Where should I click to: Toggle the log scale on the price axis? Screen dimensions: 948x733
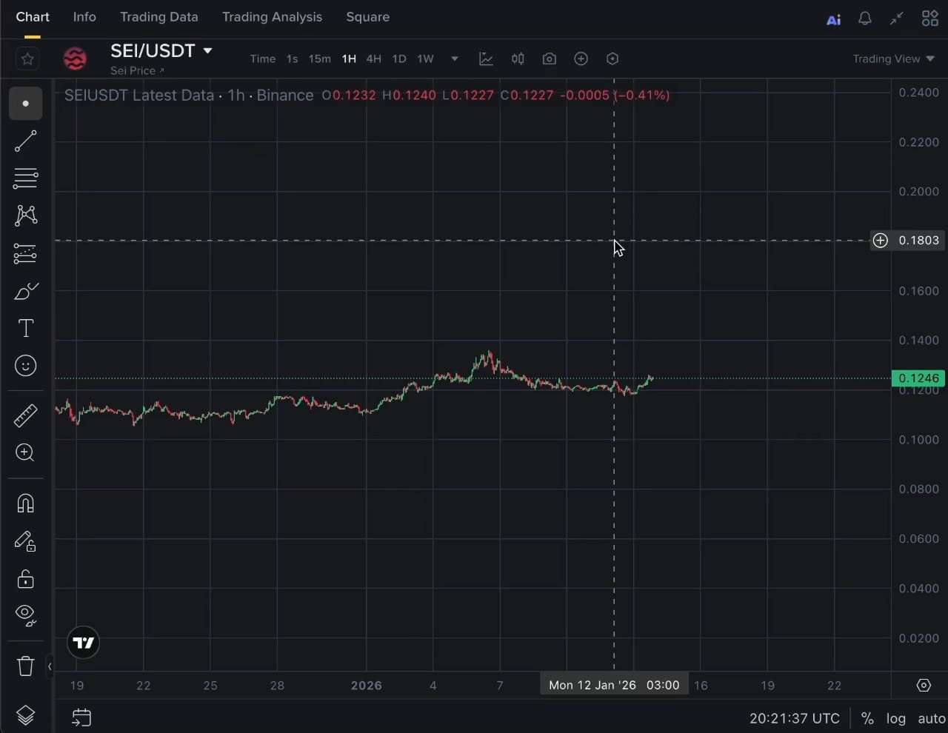tap(896, 718)
